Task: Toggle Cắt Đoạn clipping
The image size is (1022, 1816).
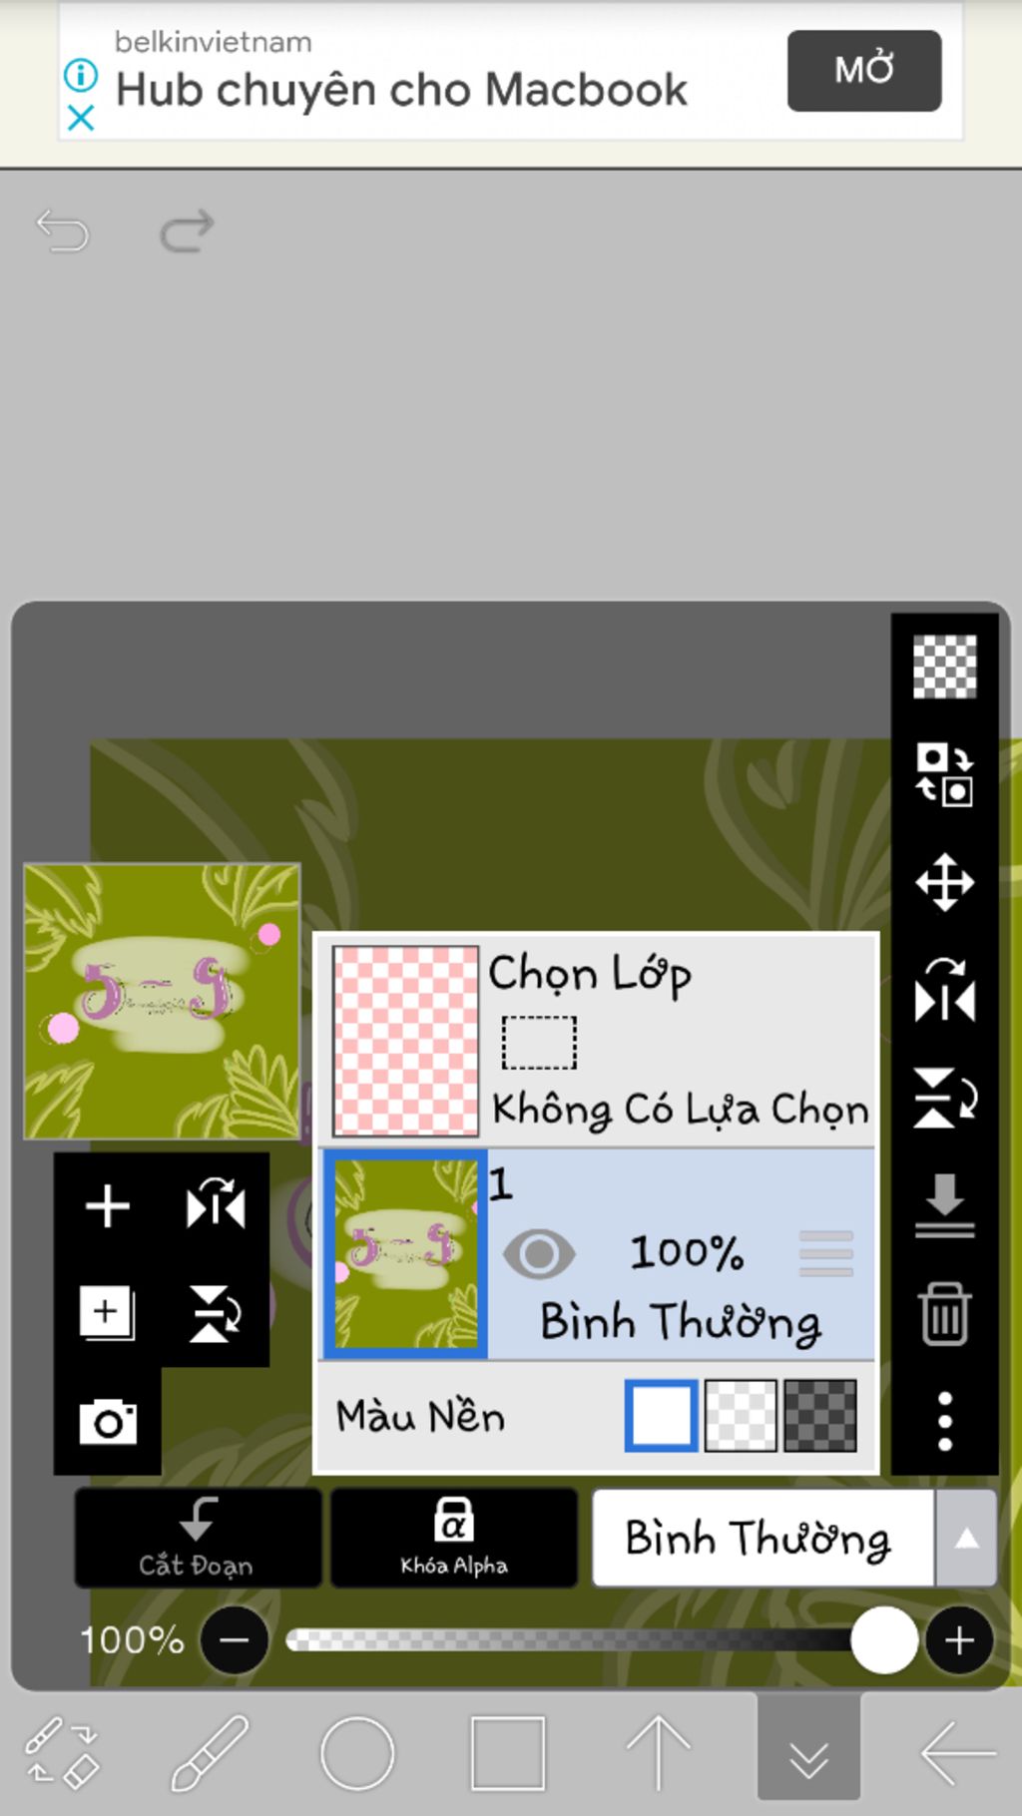Action: (198, 1537)
